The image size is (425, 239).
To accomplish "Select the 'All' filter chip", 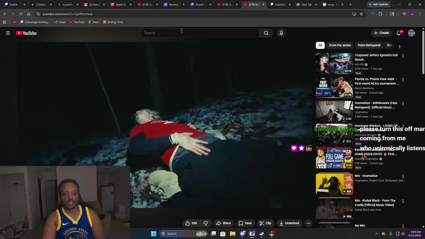I will pos(320,45).
